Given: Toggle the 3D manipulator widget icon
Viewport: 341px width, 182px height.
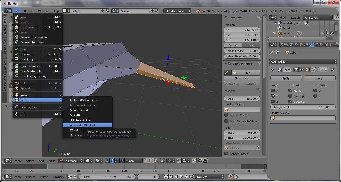Looking at the screenshot, I should click(107, 161).
